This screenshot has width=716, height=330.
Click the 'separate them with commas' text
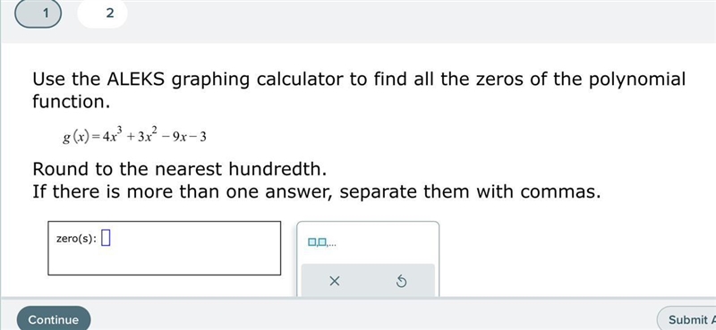[470, 191]
